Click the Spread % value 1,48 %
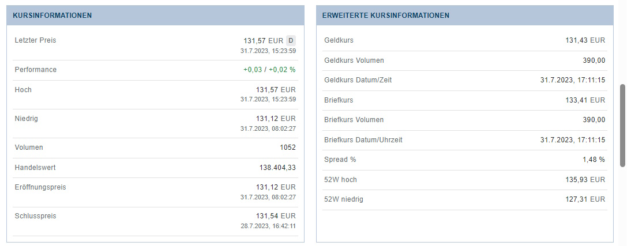Viewport: 631px width, 246px height. [594, 160]
